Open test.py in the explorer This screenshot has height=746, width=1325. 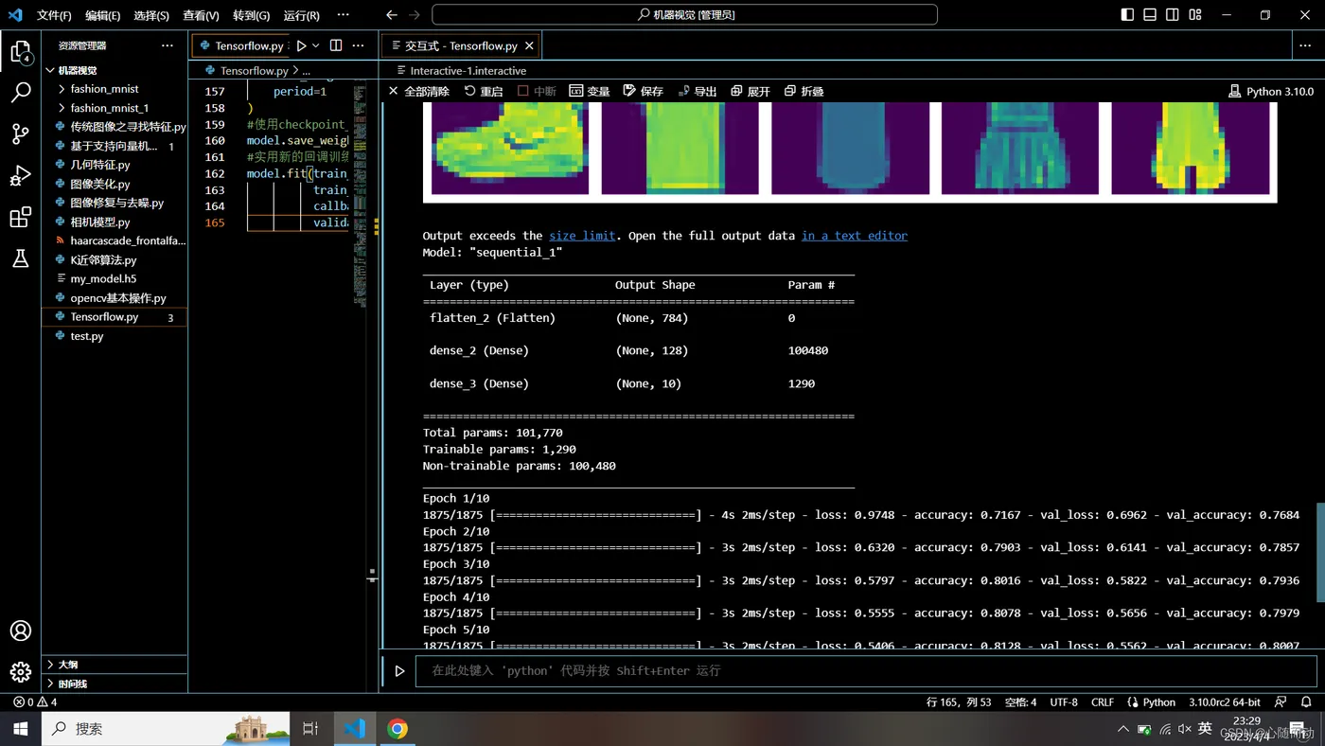(x=115, y=336)
